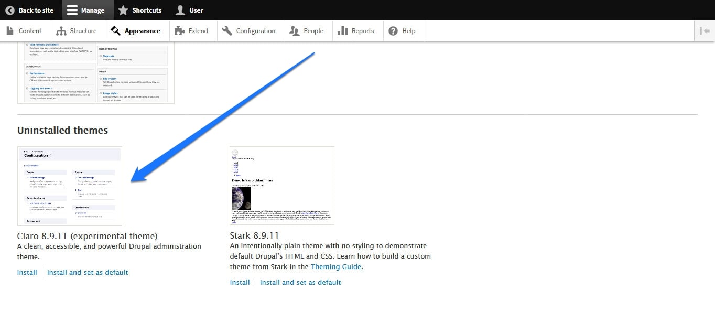Install the Stark theme
Viewport: 715px width, 311px height.
pos(240,282)
